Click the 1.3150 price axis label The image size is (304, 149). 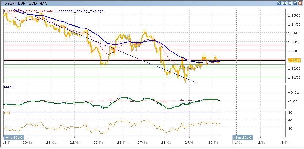293,77
